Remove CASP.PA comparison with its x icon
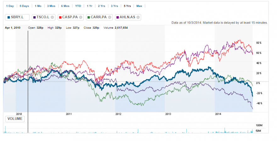Viewport: 277px width, 141px height. 81,17
